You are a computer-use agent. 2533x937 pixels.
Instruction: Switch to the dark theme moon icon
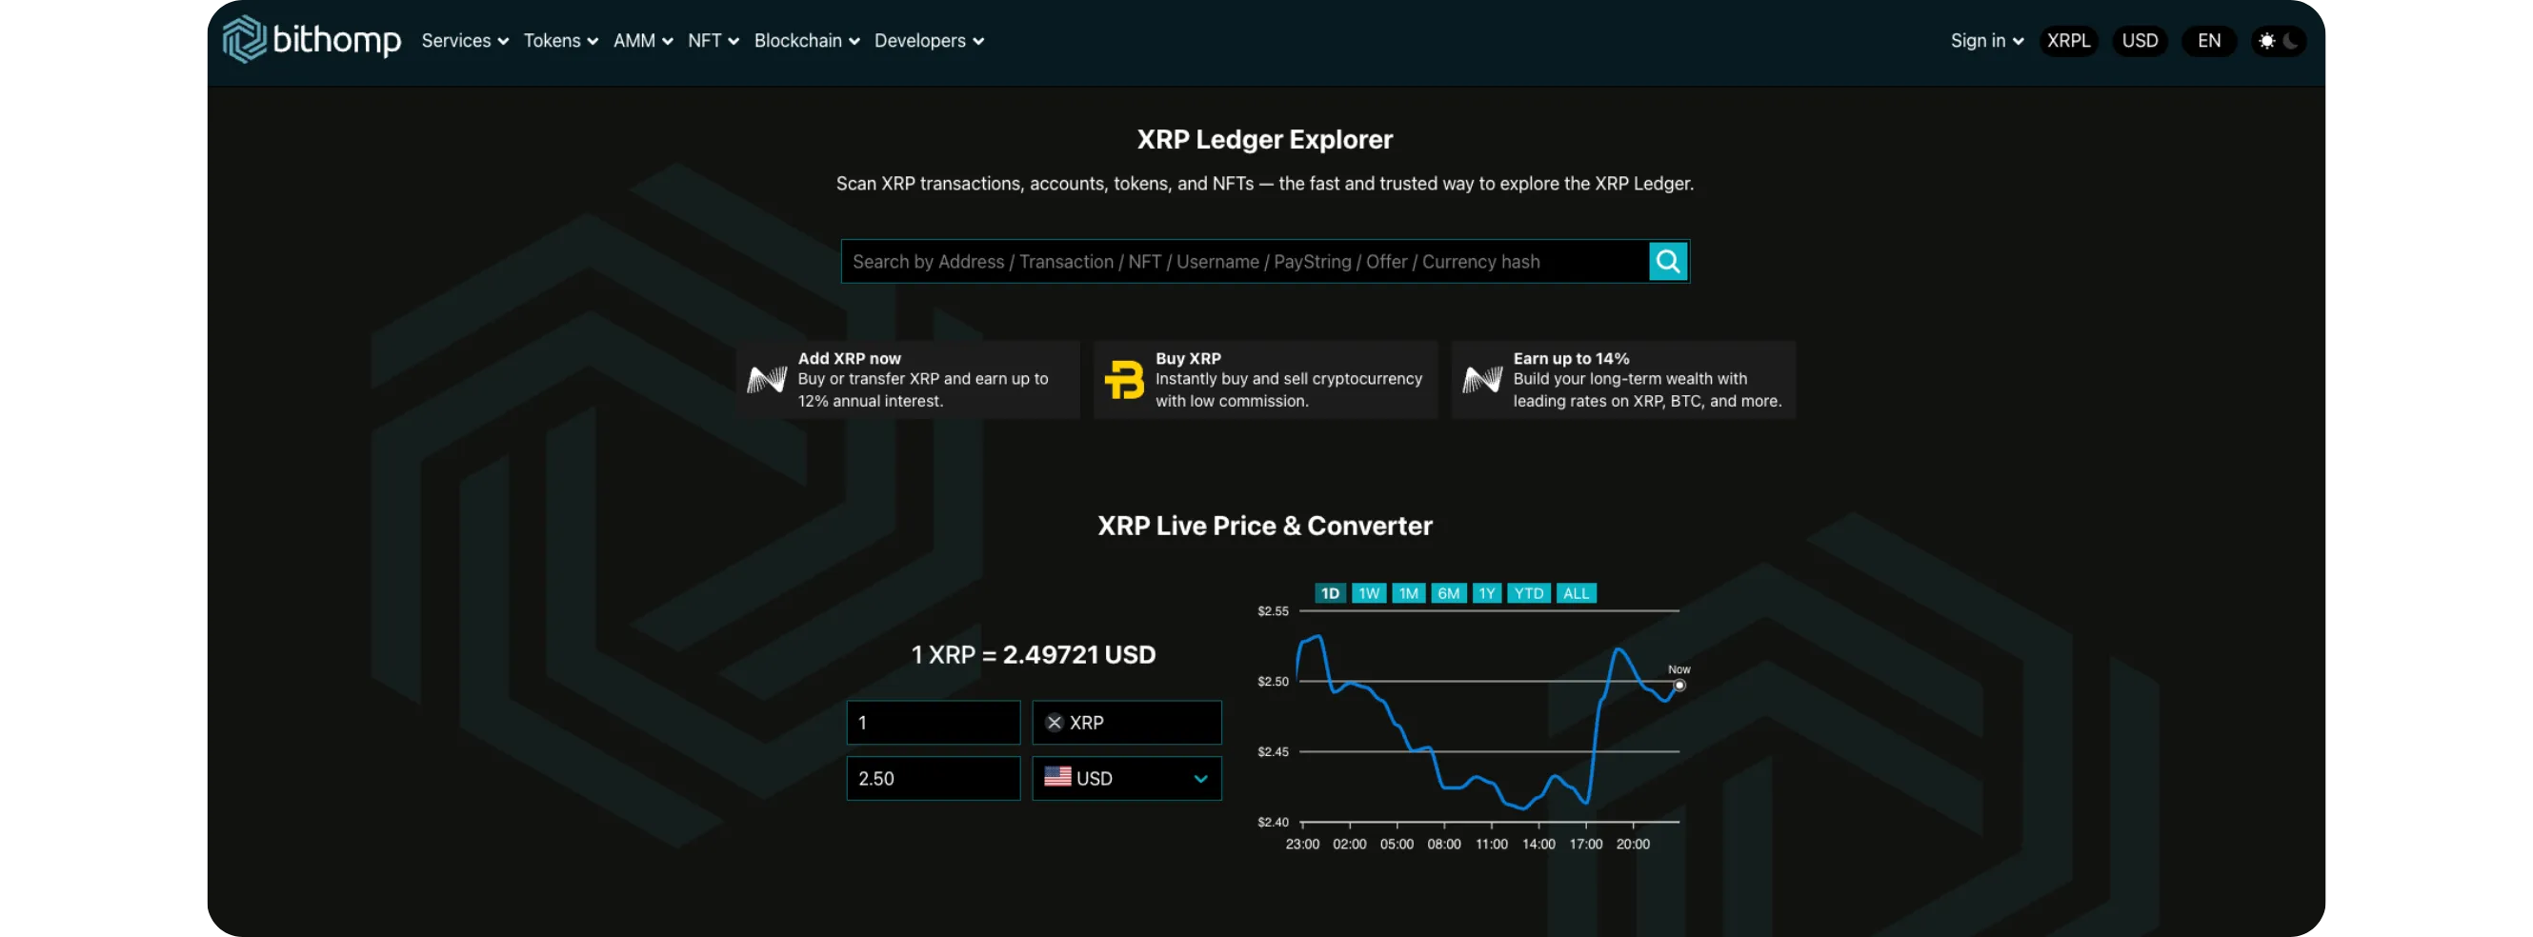pos(2291,41)
